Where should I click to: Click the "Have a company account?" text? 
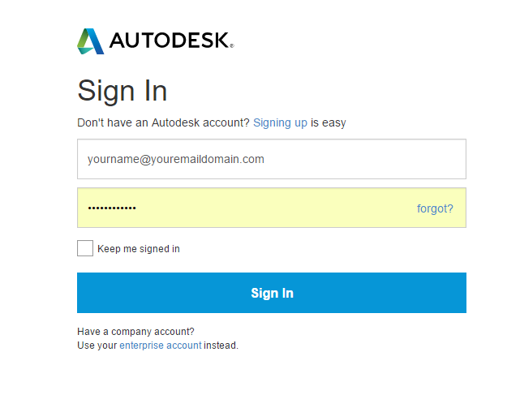pos(135,332)
